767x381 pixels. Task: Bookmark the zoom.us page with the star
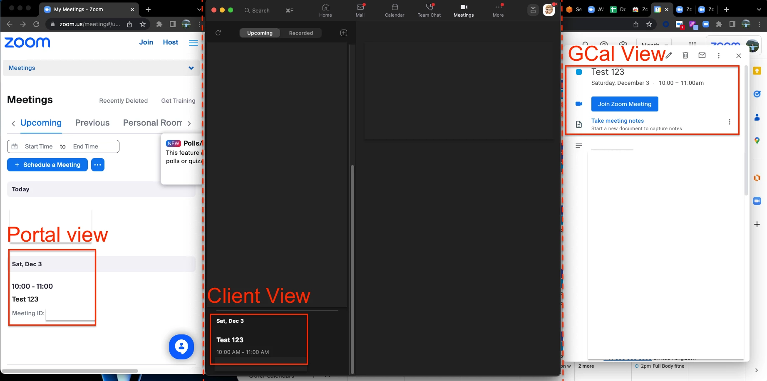coord(143,24)
